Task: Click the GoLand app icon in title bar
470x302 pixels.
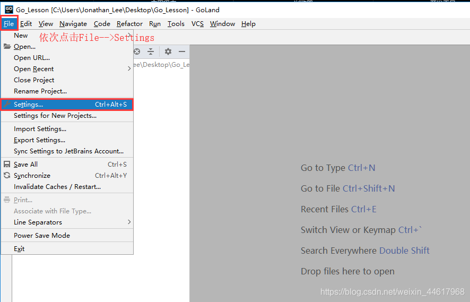Action: [x=8, y=10]
